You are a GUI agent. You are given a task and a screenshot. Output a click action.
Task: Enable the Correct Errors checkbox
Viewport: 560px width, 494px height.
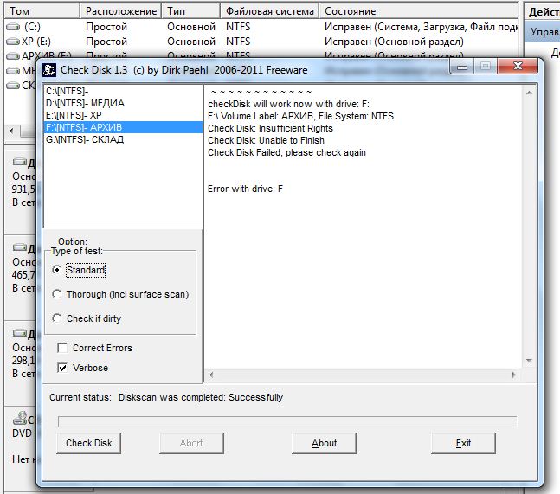point(62,348)
